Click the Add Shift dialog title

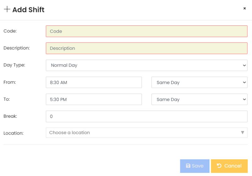click(x=28, y=9)
